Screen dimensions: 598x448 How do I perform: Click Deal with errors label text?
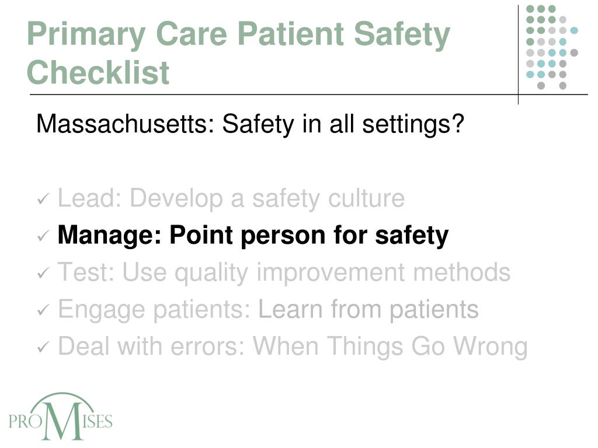[x=151, y=346]
